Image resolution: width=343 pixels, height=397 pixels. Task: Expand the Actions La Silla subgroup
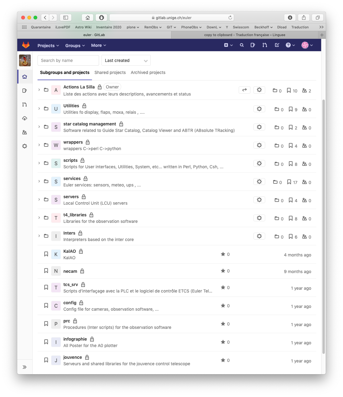(x=39, y=90)
